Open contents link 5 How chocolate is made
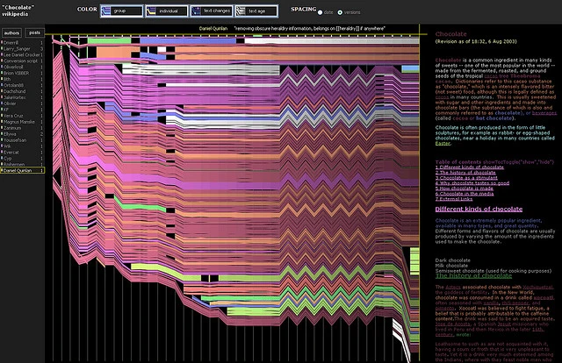Image resolution: width=562 pixels, height=363 pixels. point(464,189)
